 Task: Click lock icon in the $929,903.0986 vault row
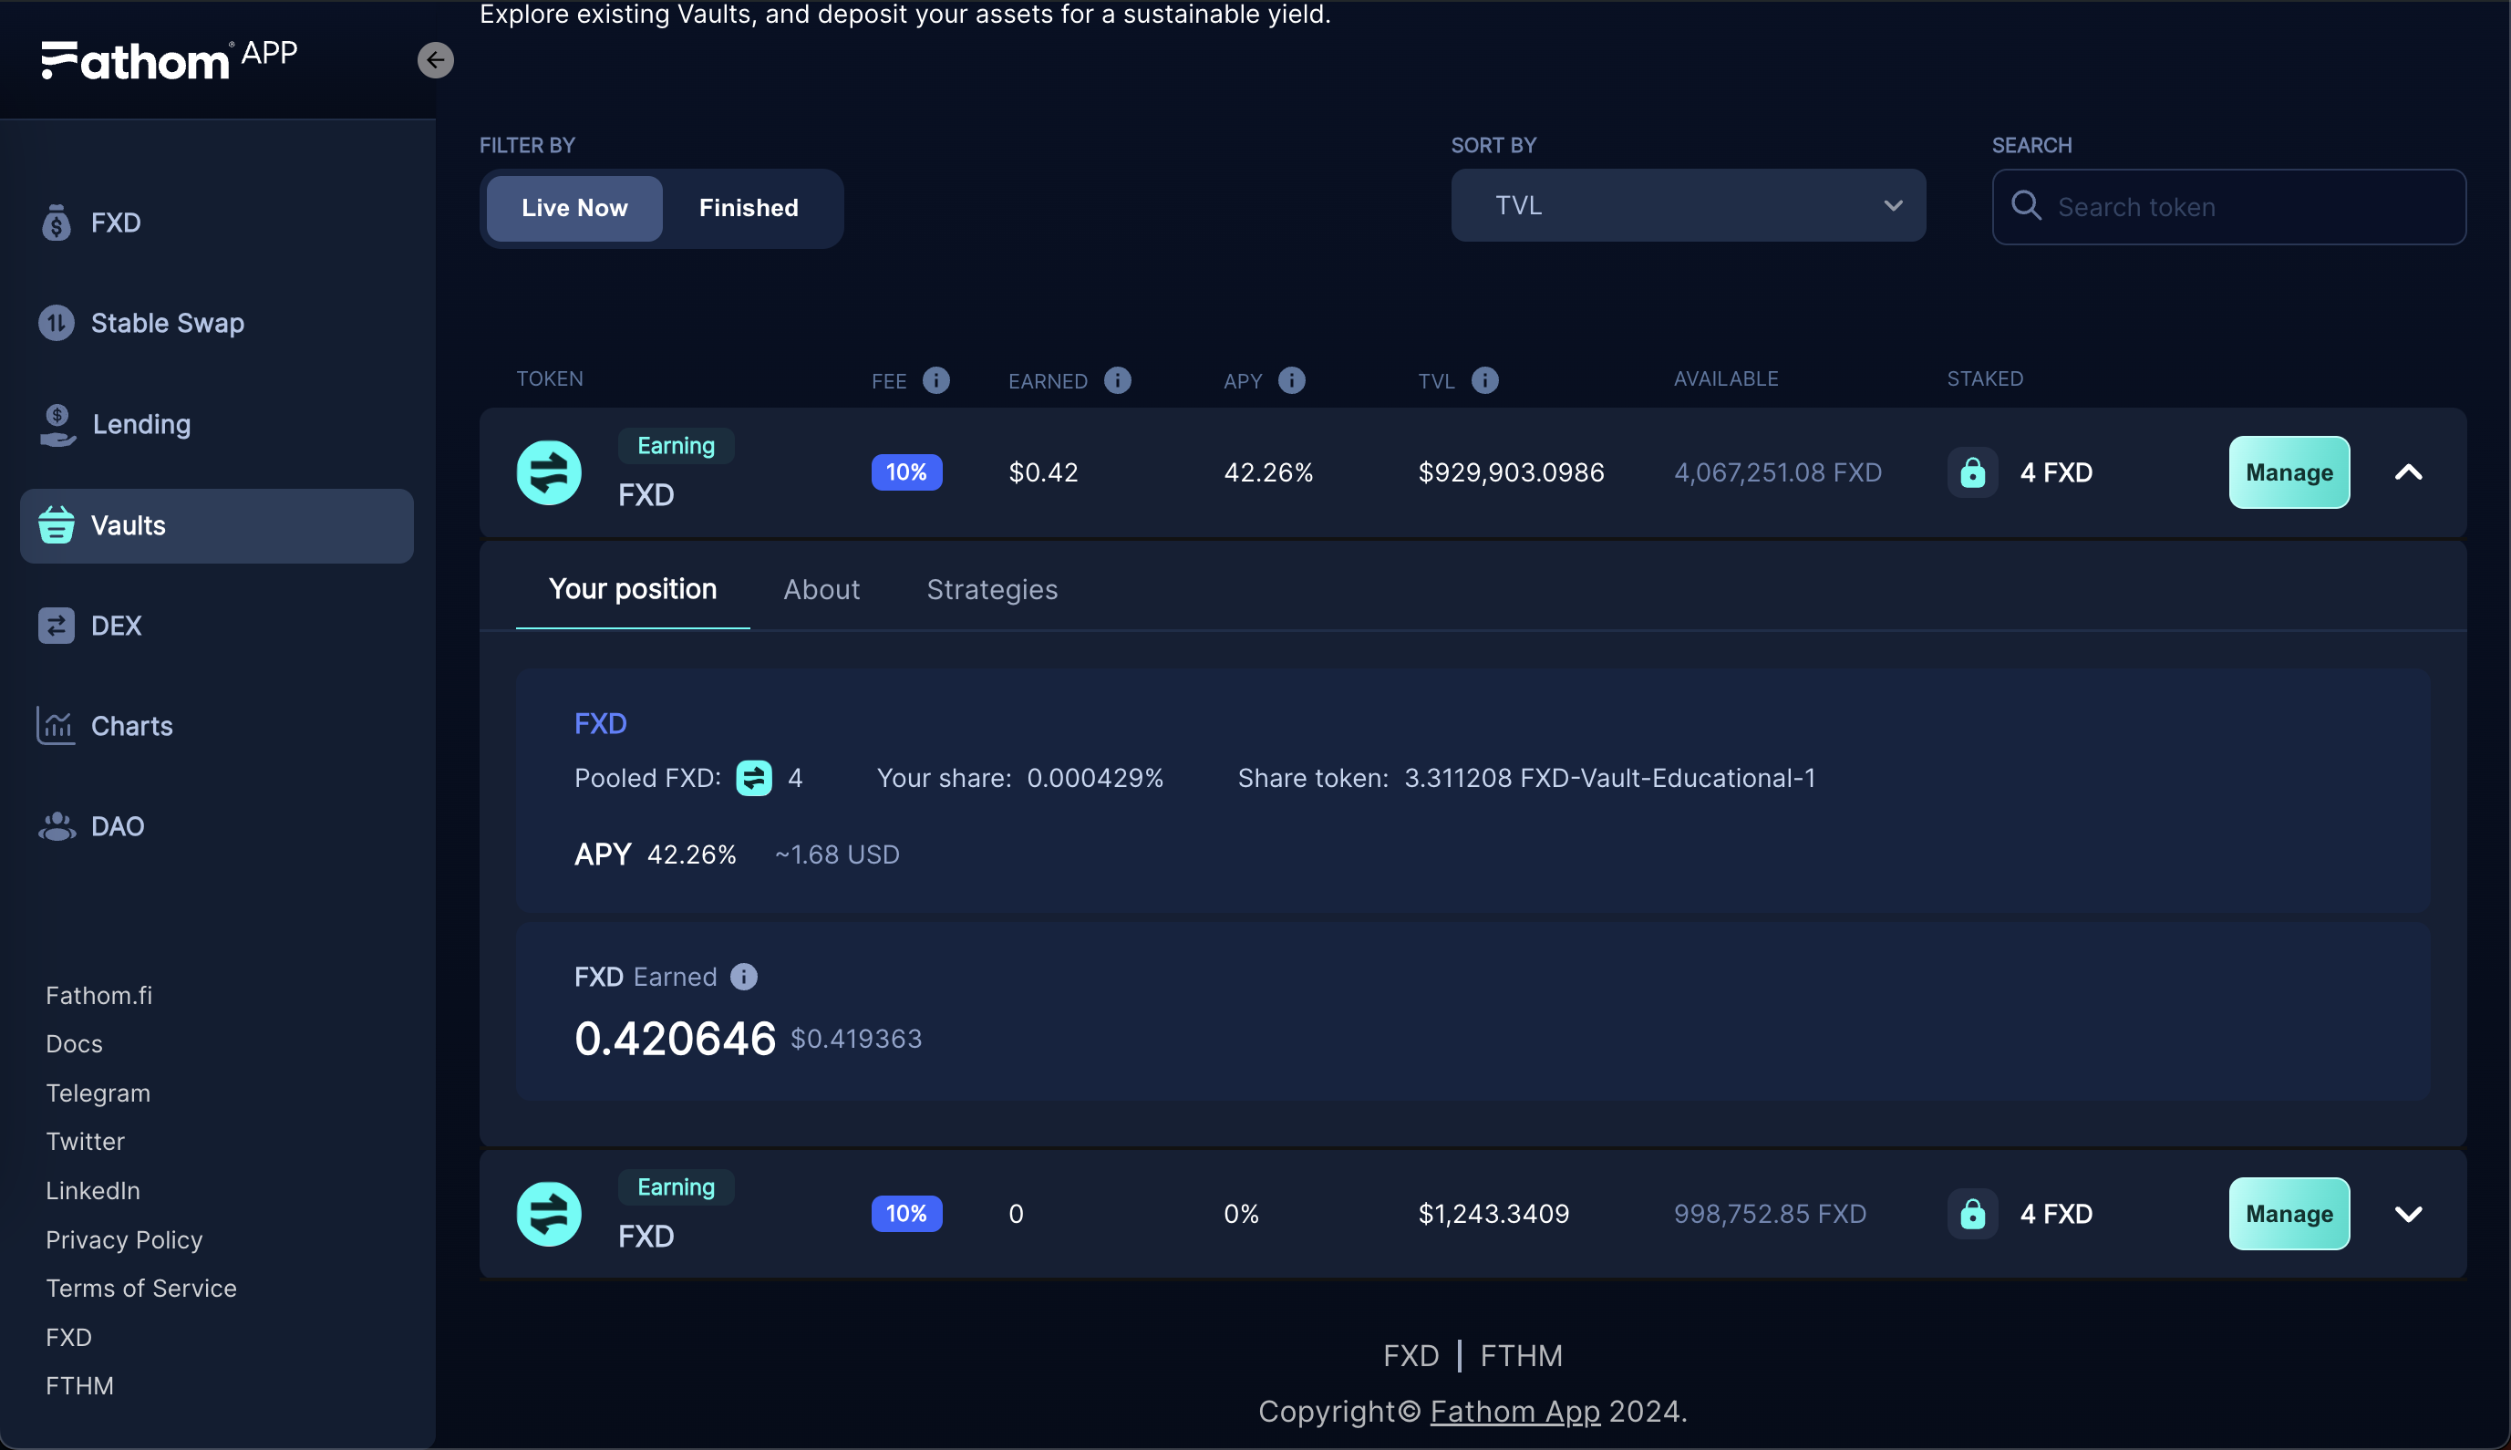pos(1972,472)
